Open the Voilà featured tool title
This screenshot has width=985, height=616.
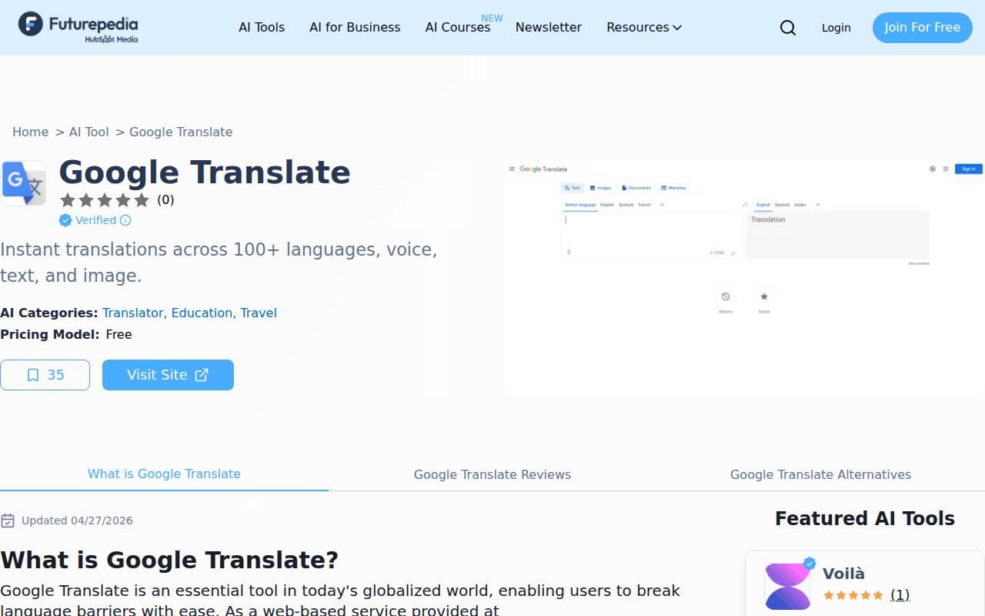pos(843,574)
